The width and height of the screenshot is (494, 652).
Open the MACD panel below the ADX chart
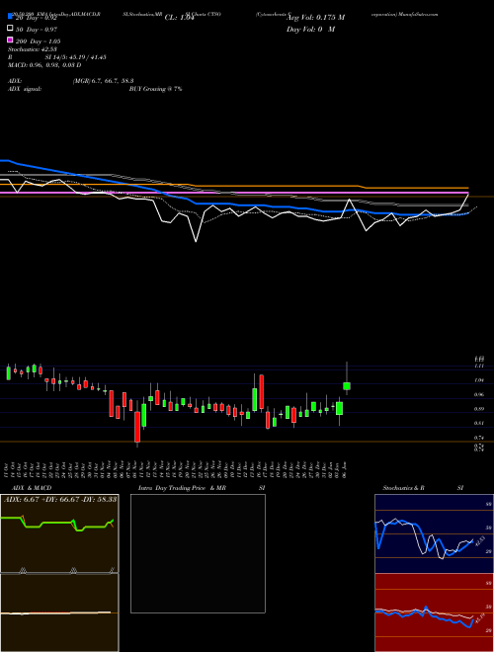coord(59,612)
